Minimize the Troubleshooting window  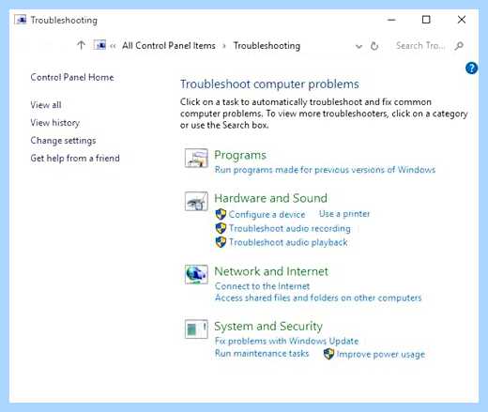click(391, 20)
